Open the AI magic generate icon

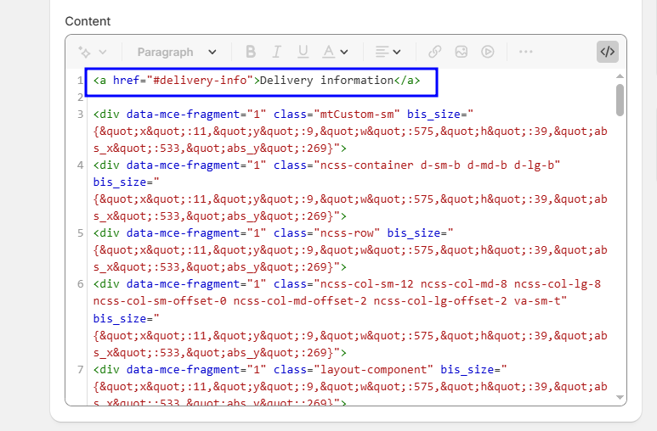point(84,52)
